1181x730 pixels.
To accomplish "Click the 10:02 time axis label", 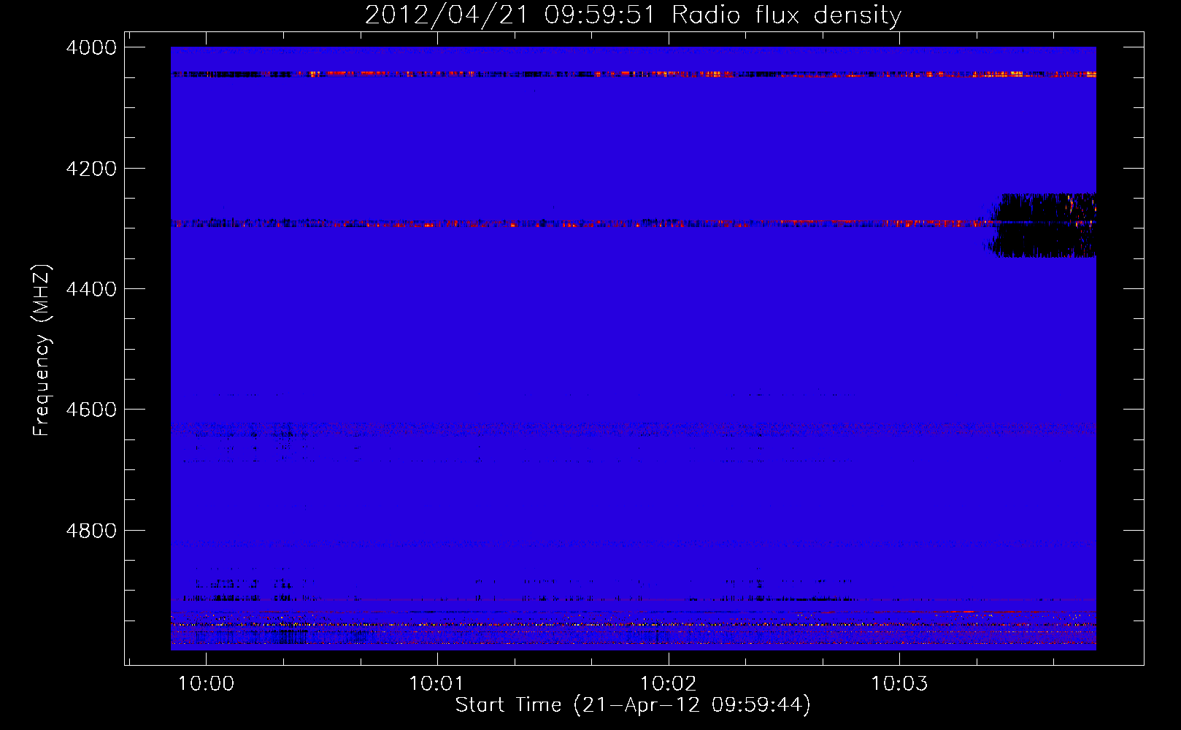I will (x=668, y=683).
